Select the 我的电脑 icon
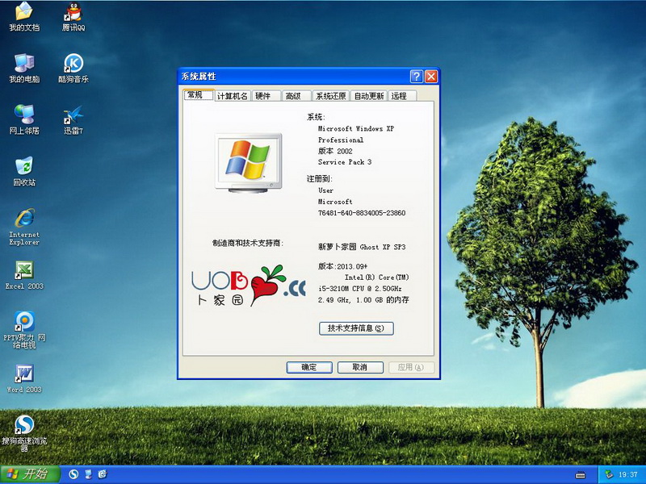Viewport: 646px width, 484px height. (24, 65)
